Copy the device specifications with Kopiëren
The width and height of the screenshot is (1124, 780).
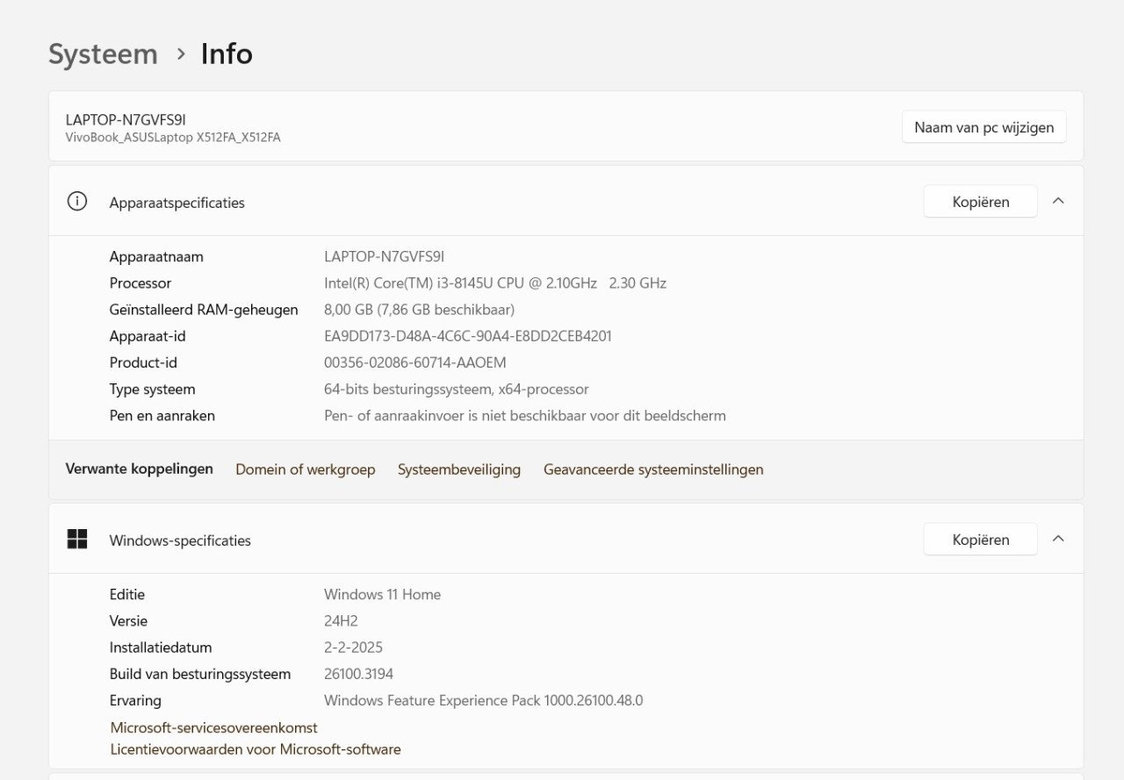981,202
